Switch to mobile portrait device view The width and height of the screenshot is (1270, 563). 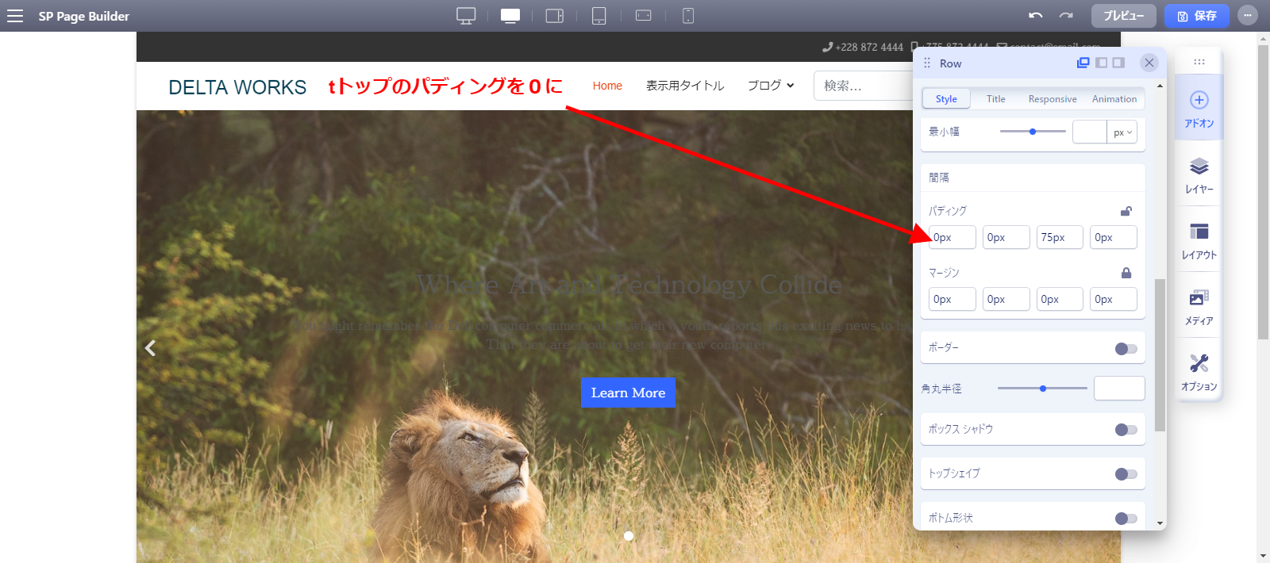click(688, 16)
